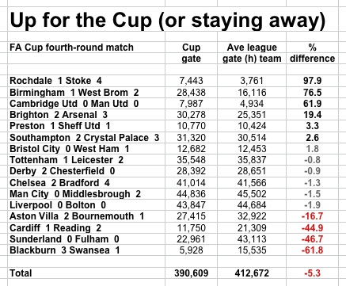Select the 'Cup gate' column header

click(x=191, y=53)
